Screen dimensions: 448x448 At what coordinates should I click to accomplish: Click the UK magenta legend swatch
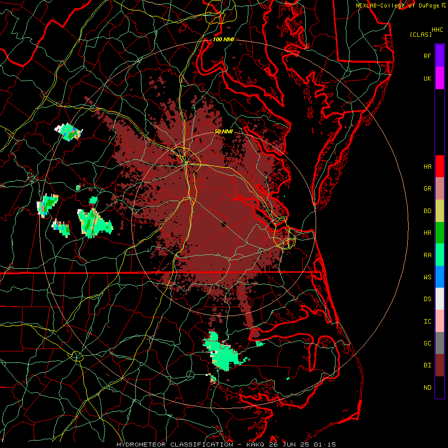(440, 78)
